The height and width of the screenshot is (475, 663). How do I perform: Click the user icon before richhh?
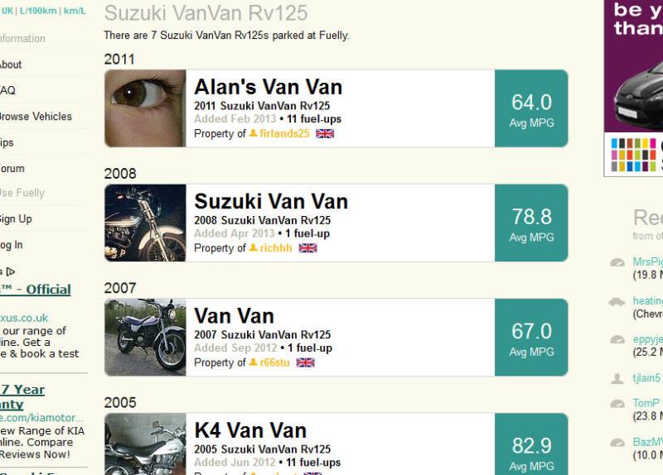pyautogui.click(x=254, y=247)
